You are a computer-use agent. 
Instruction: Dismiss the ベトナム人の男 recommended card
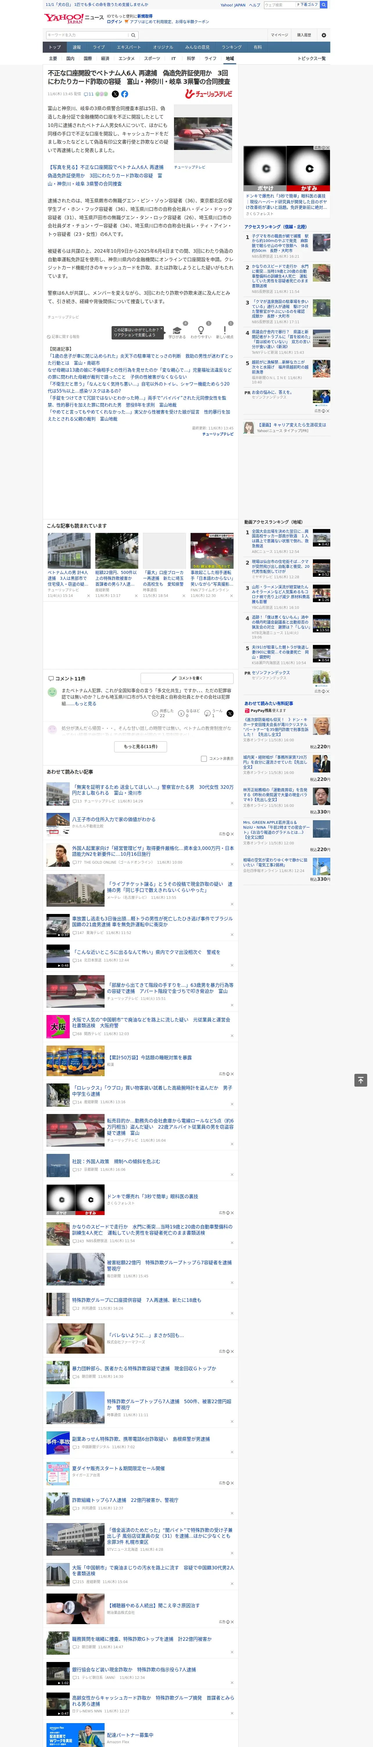tap(88, 595)
